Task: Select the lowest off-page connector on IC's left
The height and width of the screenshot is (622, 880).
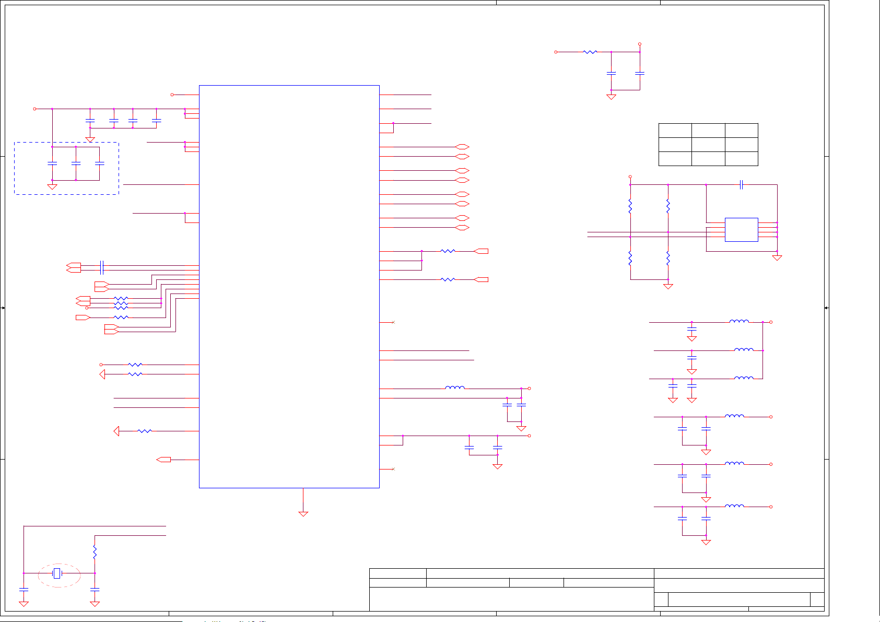Action: [163, 460]
